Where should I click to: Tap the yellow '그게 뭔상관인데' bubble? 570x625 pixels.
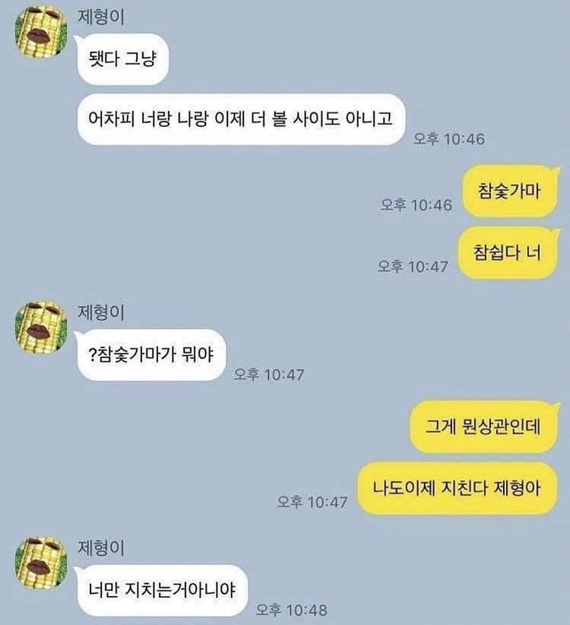[x=483, y=427]
